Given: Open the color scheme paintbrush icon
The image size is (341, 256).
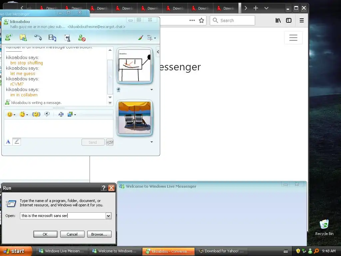Looking at the screenshot, I should point(141,38).
